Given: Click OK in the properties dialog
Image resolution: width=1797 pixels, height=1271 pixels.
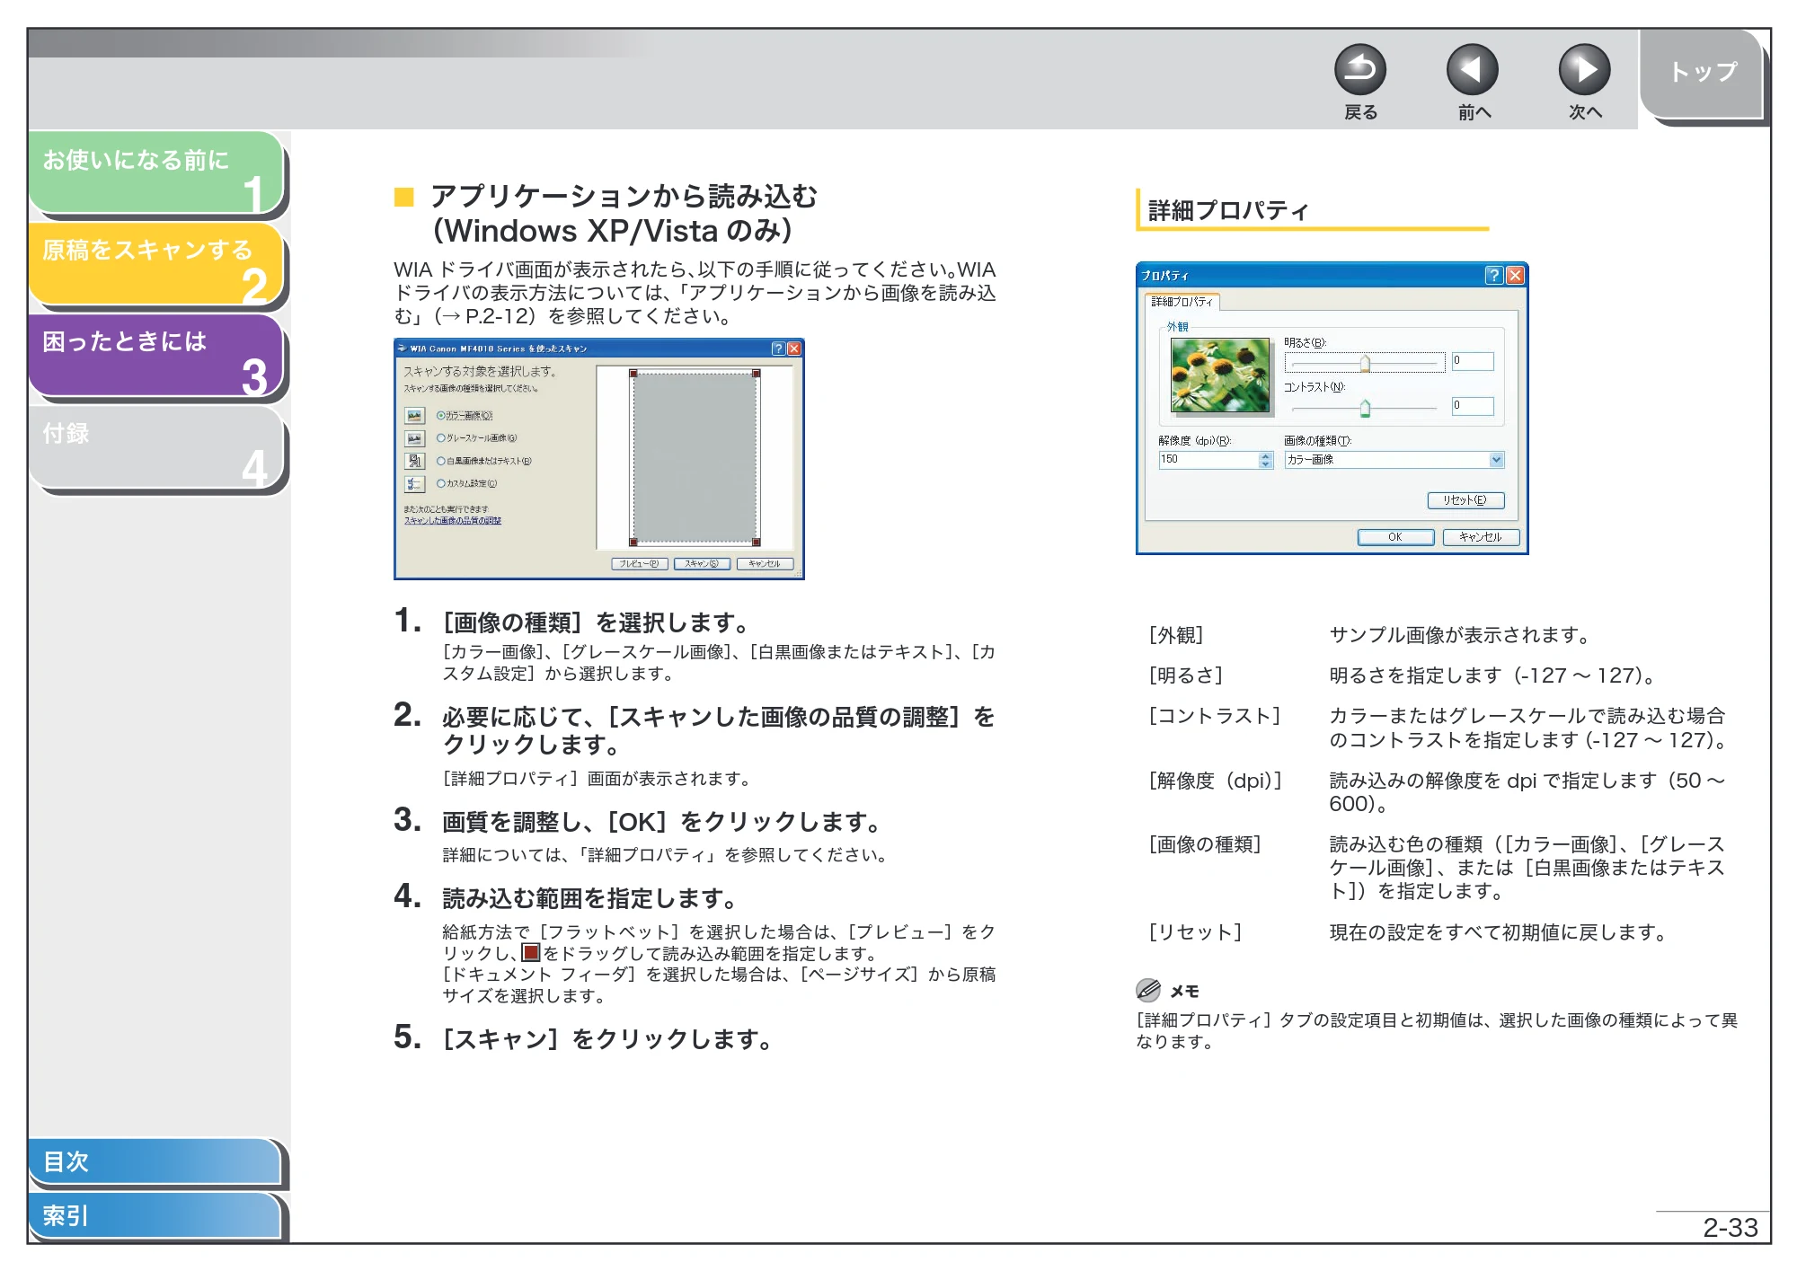Looking at the screenshot, I should [x=1394, y=537].
